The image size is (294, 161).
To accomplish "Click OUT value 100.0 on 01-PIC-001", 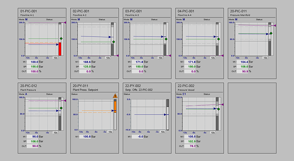I will click(33, 71).
